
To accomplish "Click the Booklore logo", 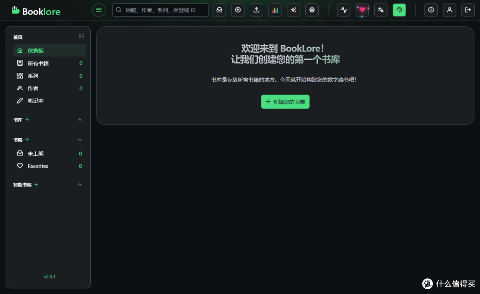I will click(x=36, y=11).
